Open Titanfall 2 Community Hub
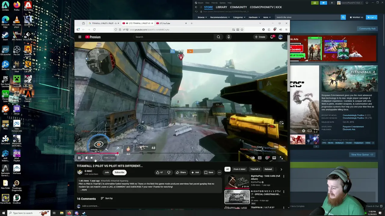Viewport: 385px width, 216px height. (x=367, y=29)
